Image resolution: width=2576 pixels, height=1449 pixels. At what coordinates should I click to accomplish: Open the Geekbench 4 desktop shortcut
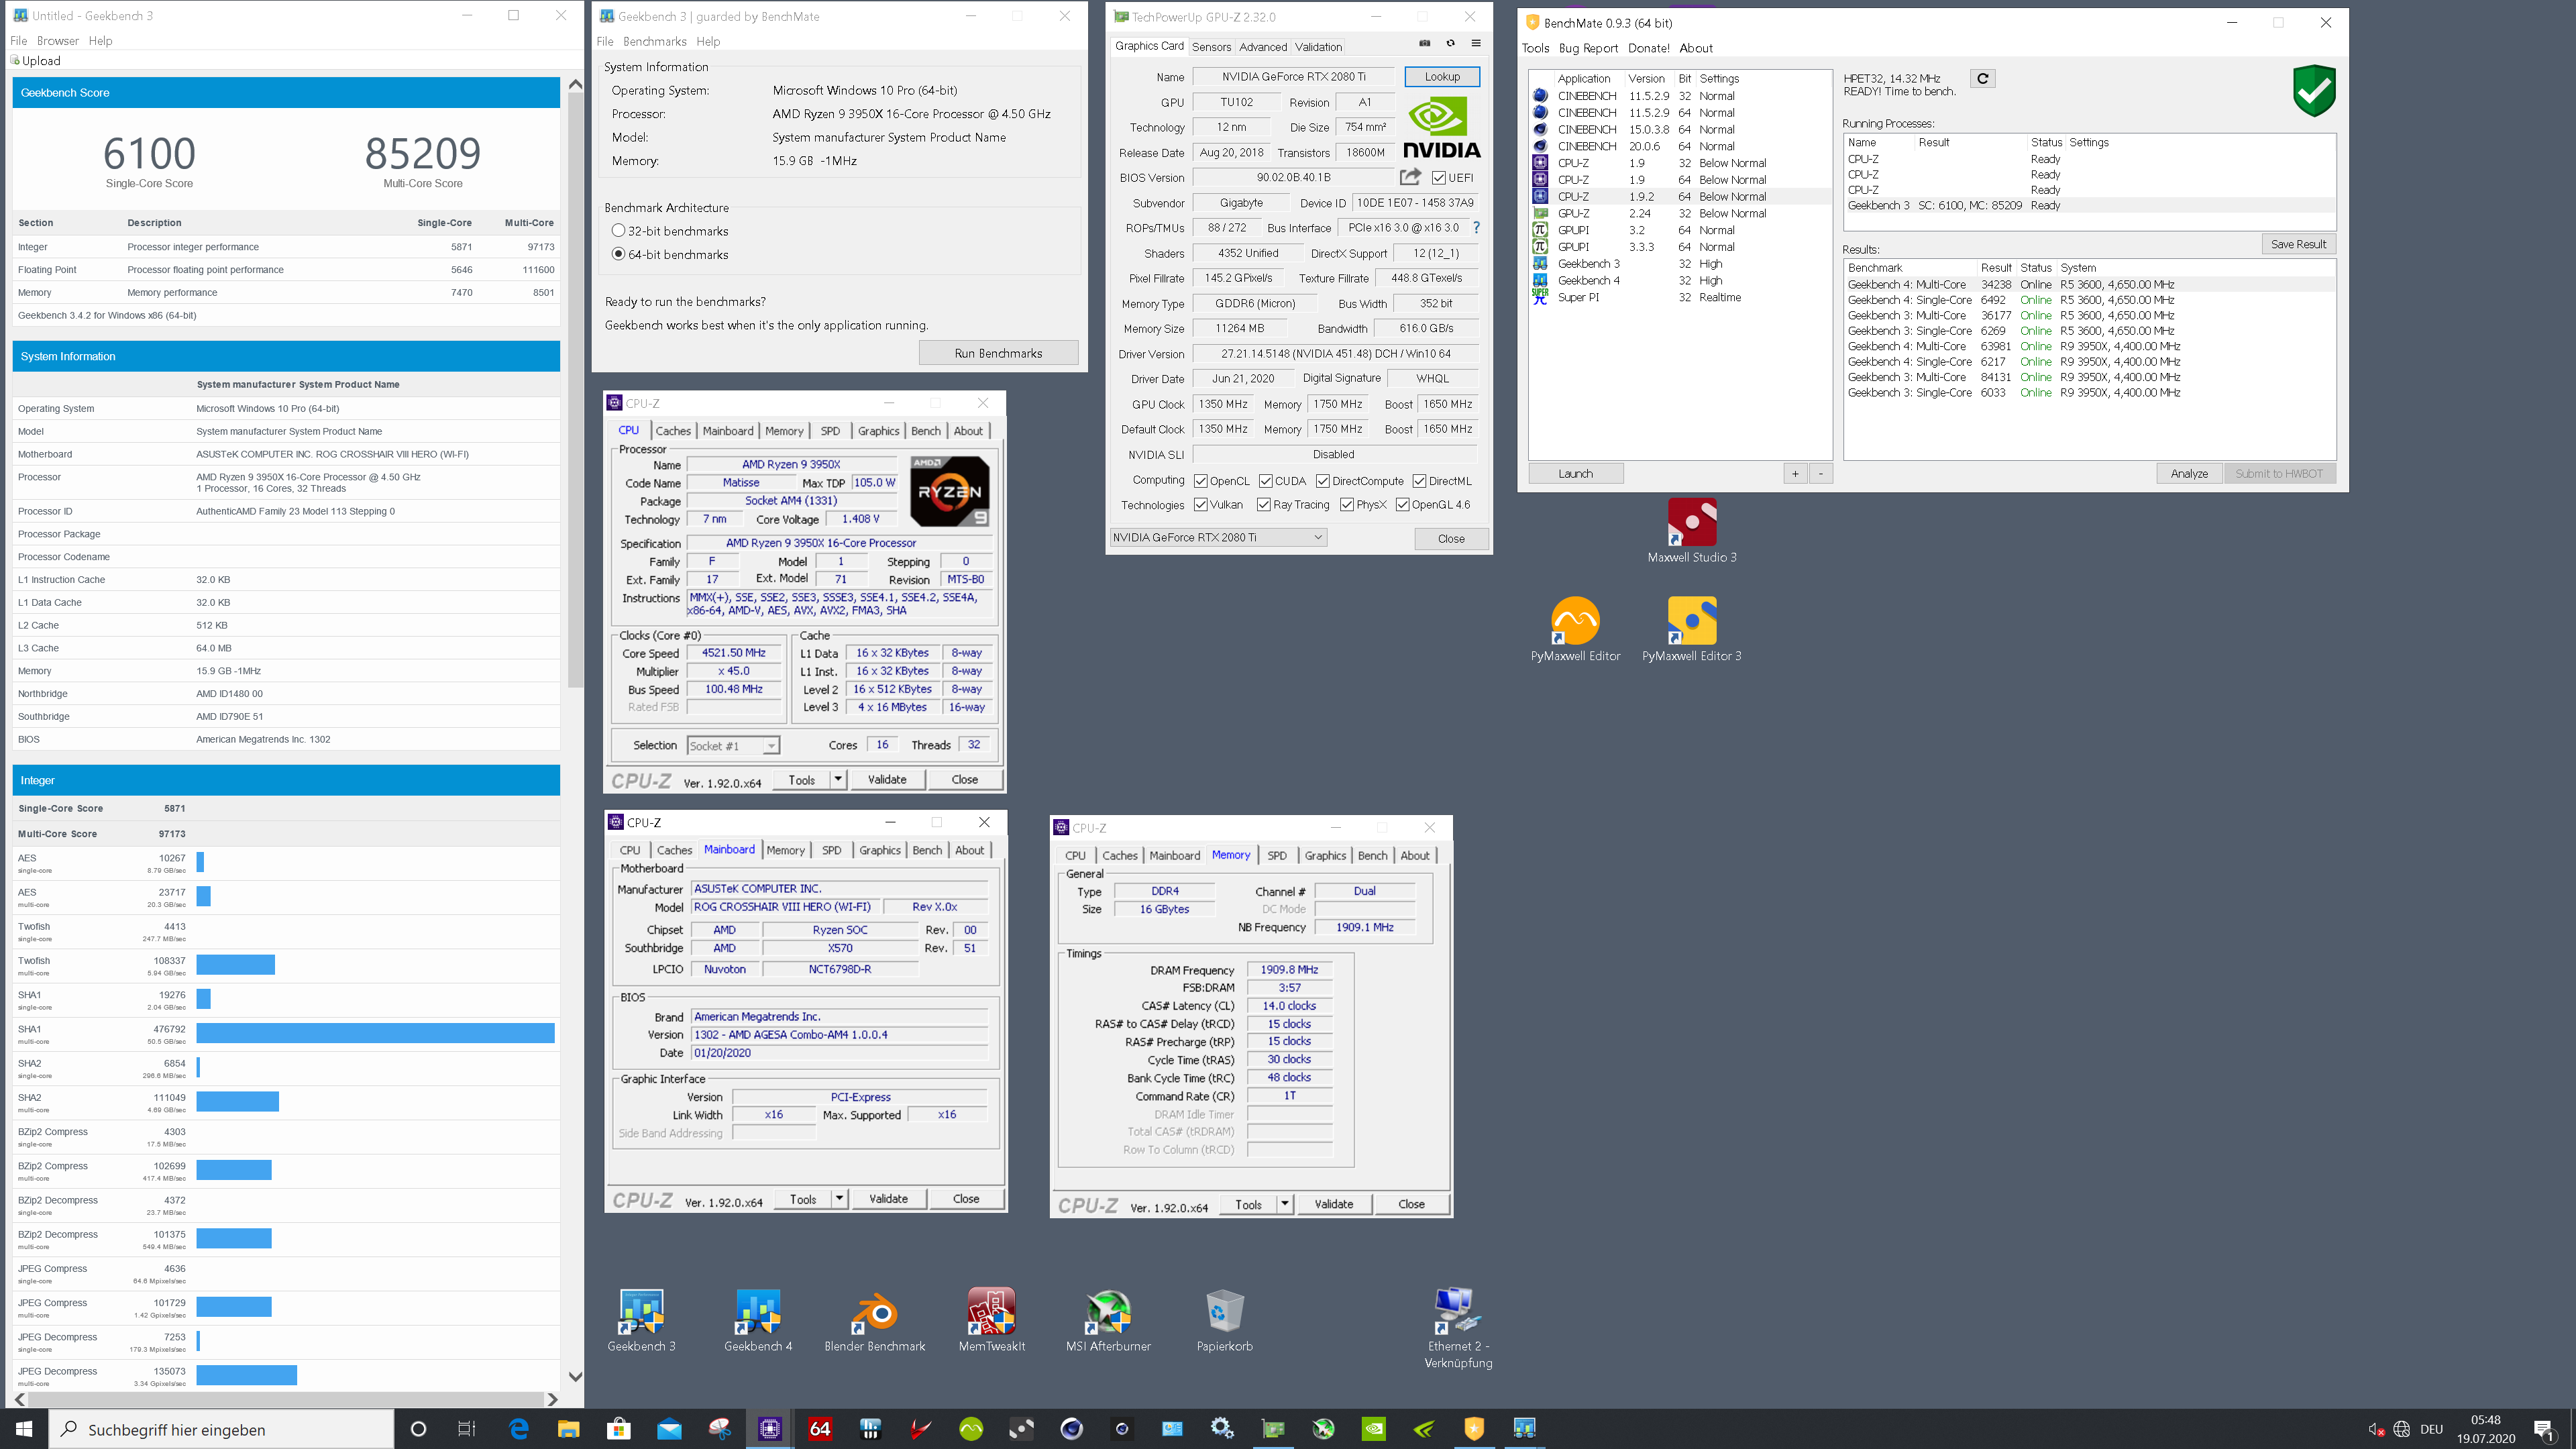tap(758, 1320)
